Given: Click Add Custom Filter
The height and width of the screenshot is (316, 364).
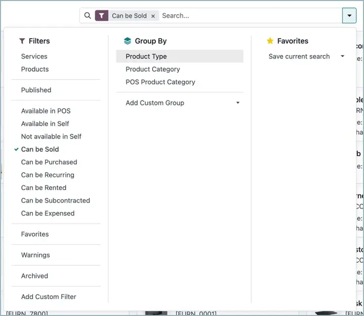Looking at the screenshot, I should coord(49,297).
